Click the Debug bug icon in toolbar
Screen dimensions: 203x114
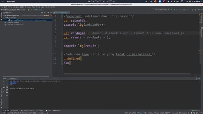(x=174, y=10)
